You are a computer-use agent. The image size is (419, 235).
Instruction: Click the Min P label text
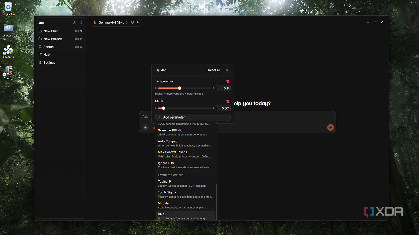pyautogui.click(x=159, y=101)
